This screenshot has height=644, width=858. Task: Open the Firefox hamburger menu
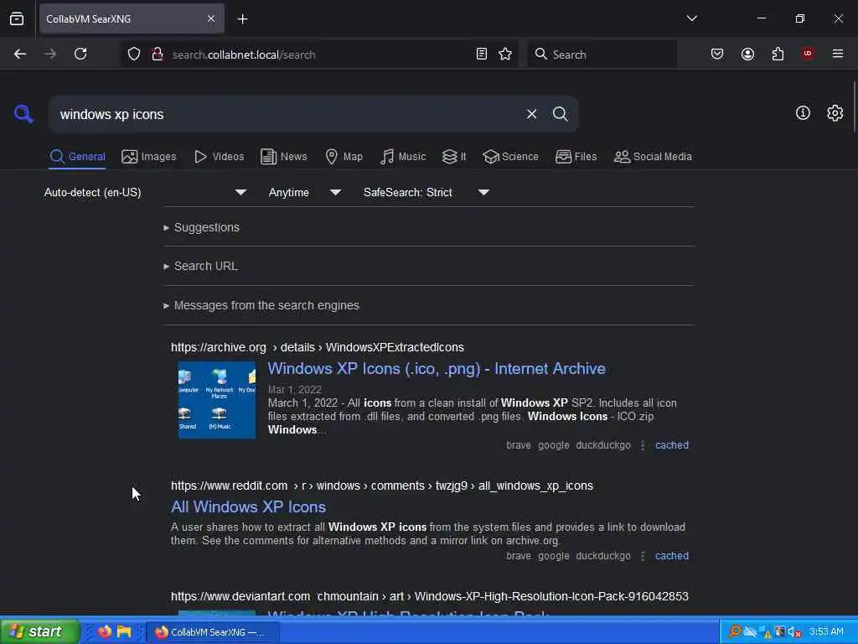pos(838,54)
